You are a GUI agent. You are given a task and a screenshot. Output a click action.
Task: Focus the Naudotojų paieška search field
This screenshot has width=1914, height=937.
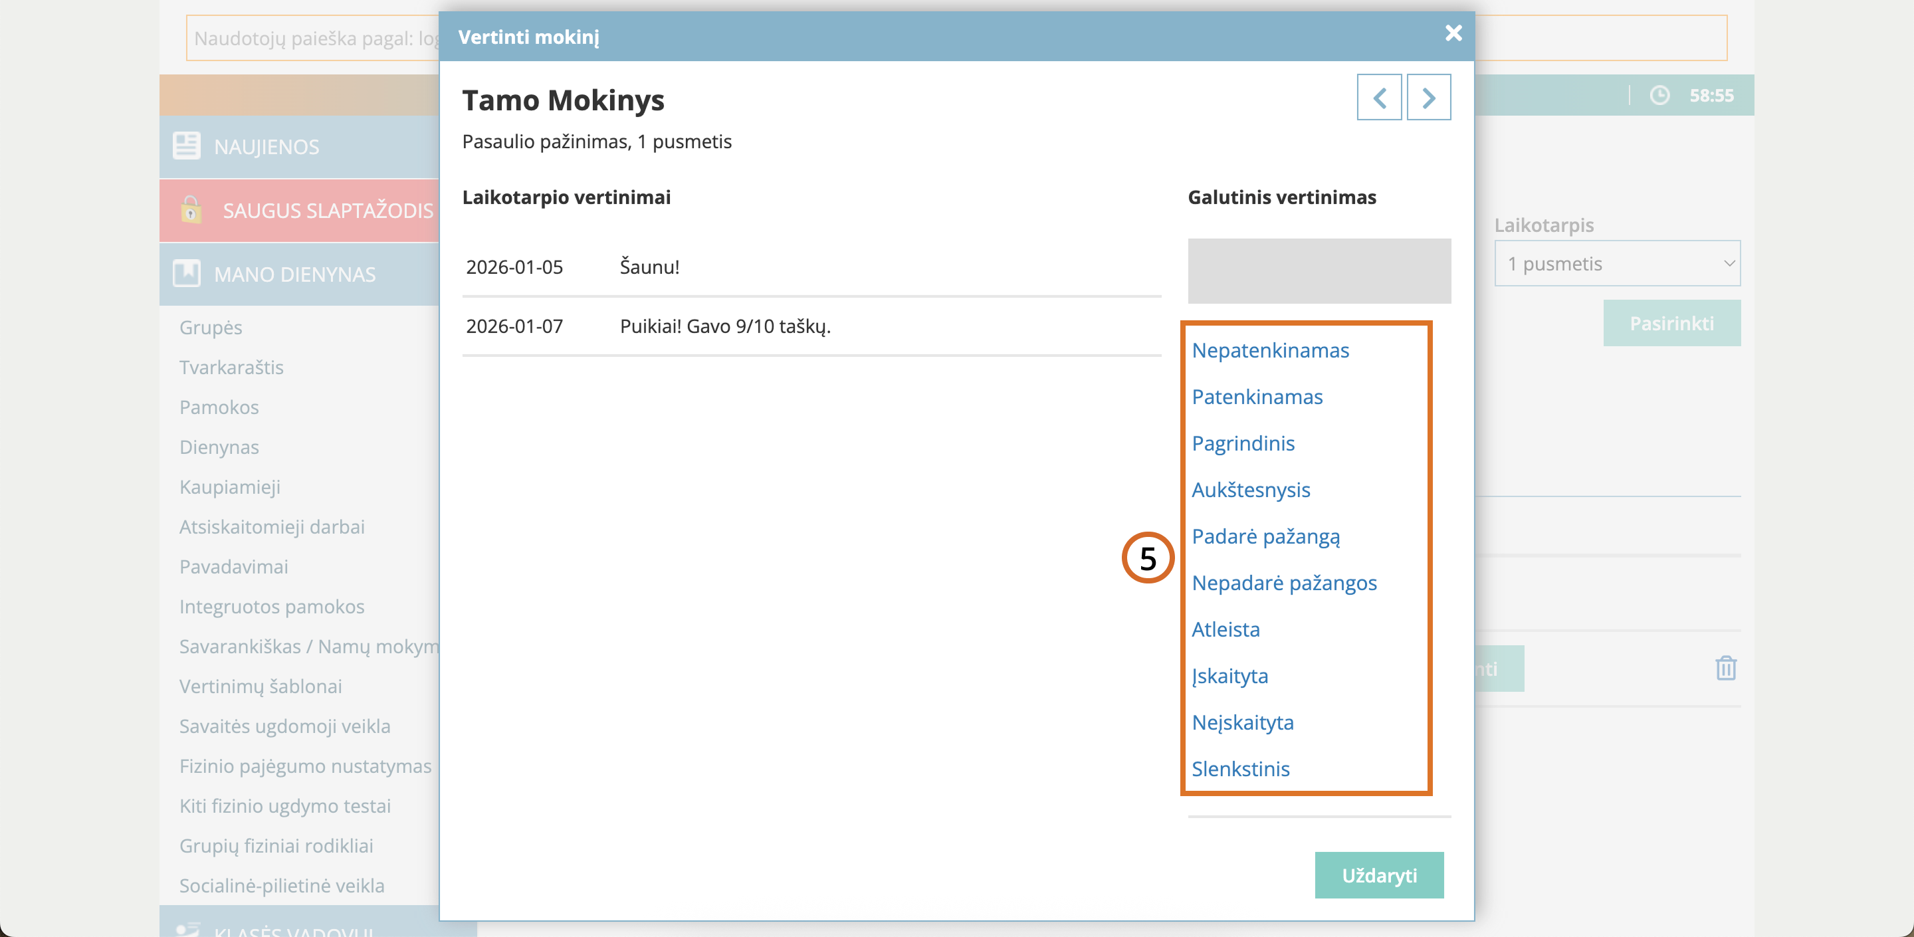(x=312, y=38)
